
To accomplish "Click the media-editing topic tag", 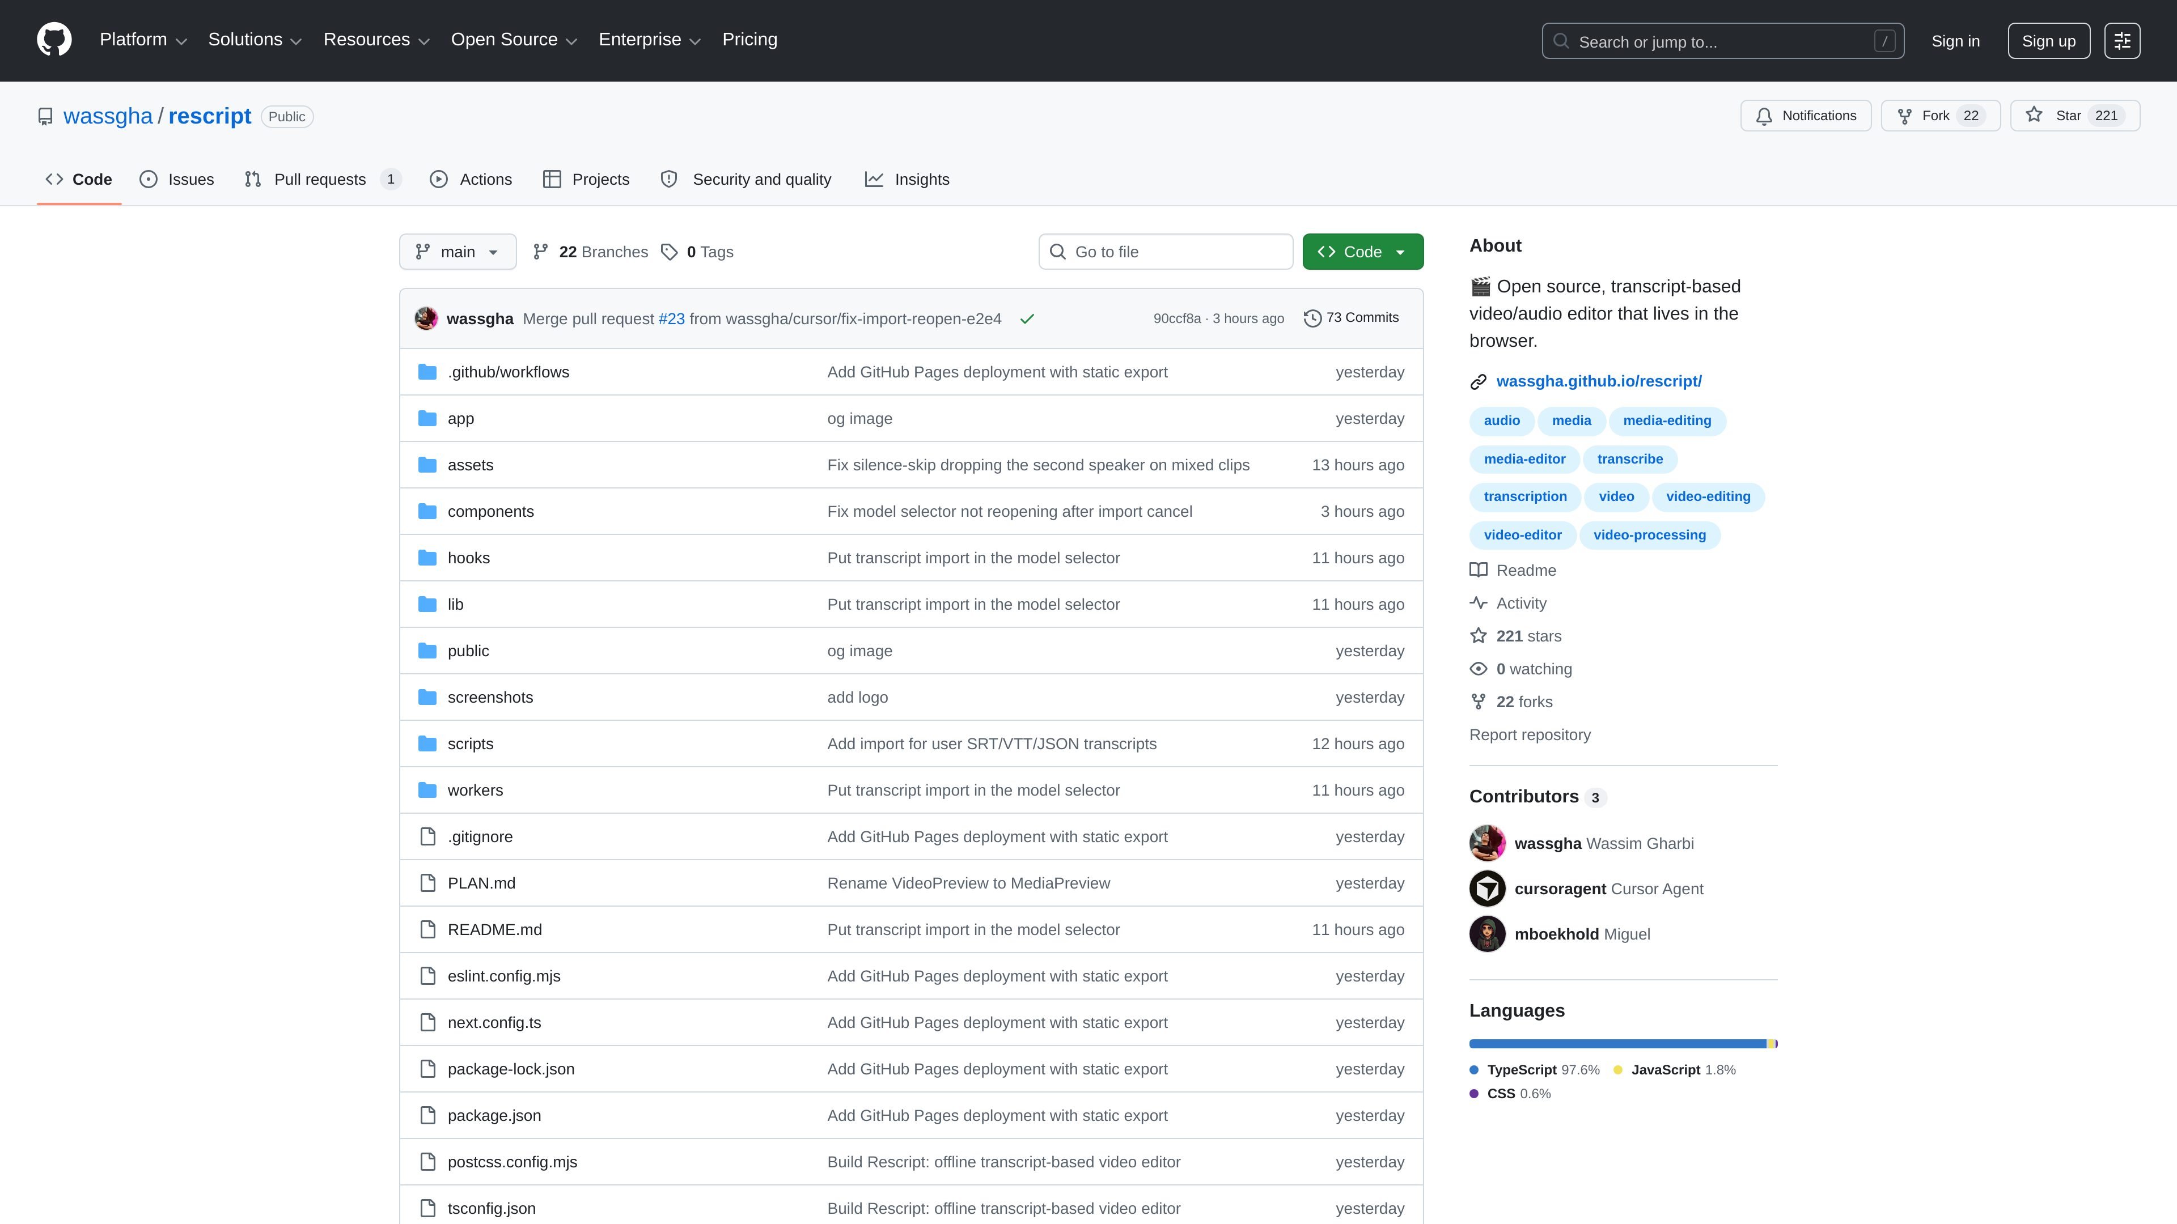I will (1667, 420).
